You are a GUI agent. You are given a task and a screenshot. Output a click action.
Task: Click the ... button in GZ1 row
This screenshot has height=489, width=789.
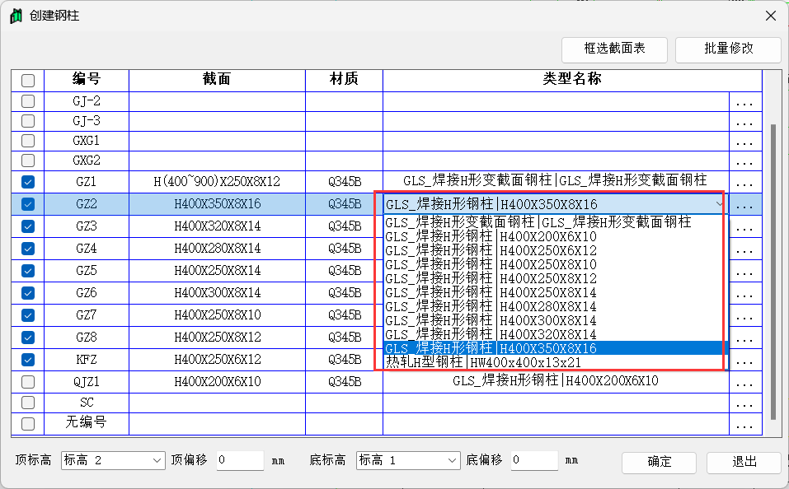(744, 182)
